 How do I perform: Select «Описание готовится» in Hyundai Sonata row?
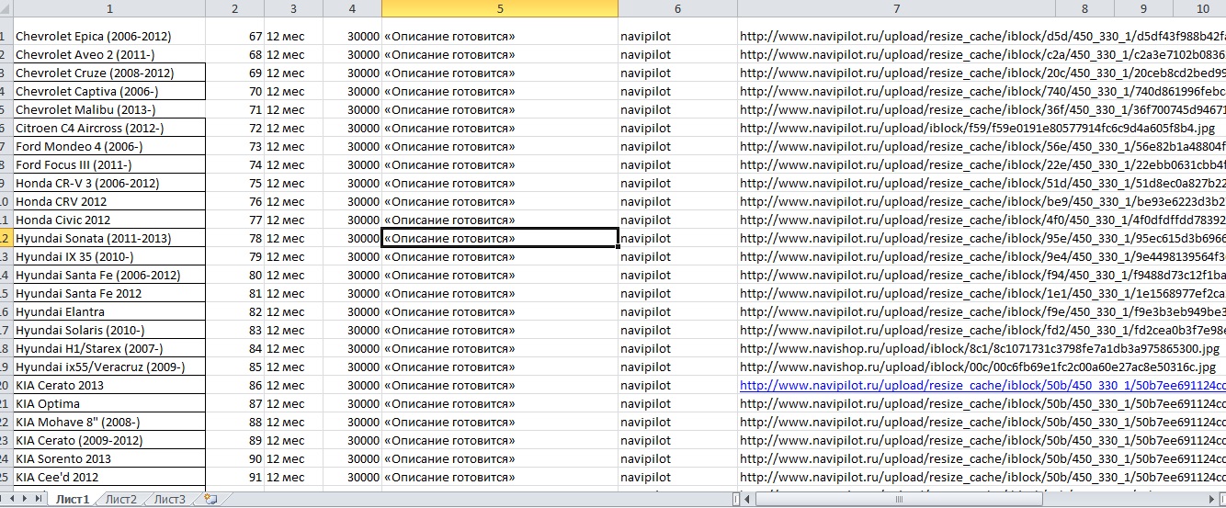pos(500,238)
